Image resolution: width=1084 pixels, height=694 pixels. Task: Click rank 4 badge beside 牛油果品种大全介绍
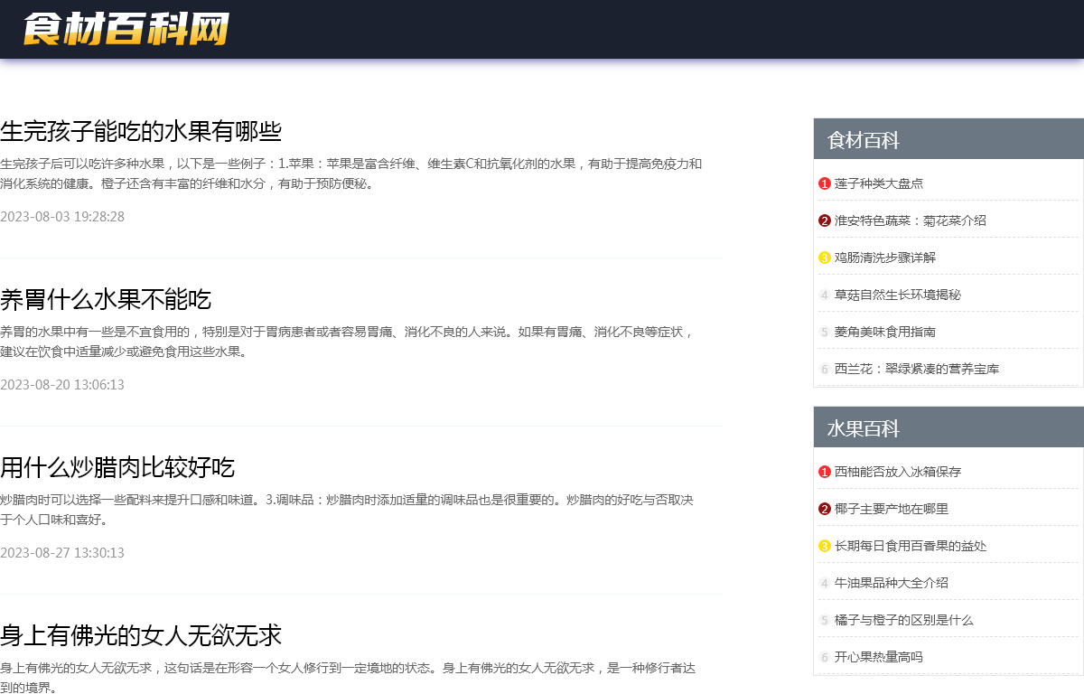tap(824, 583)
